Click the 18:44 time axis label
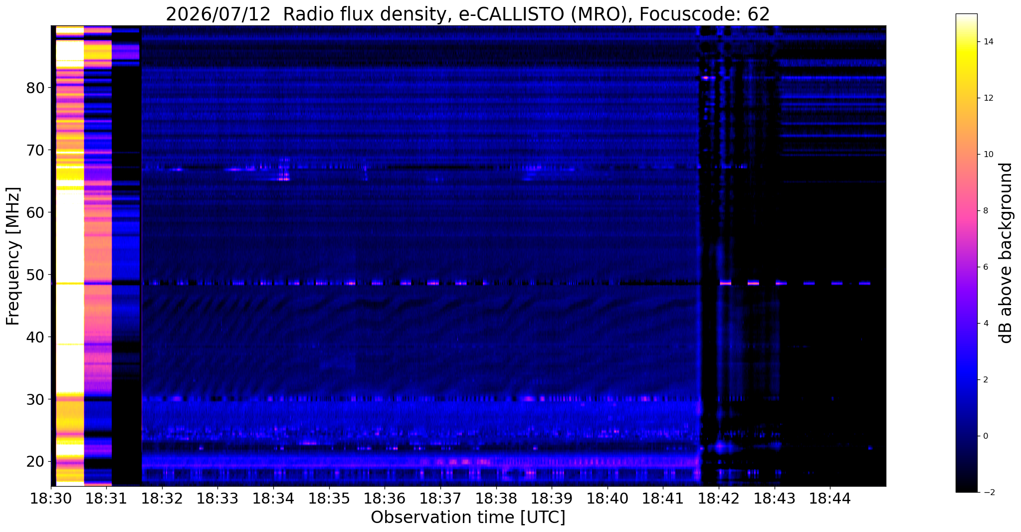 [x=830, y=499]
